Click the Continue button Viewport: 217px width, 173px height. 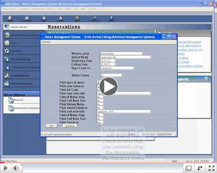pos(70,126)
